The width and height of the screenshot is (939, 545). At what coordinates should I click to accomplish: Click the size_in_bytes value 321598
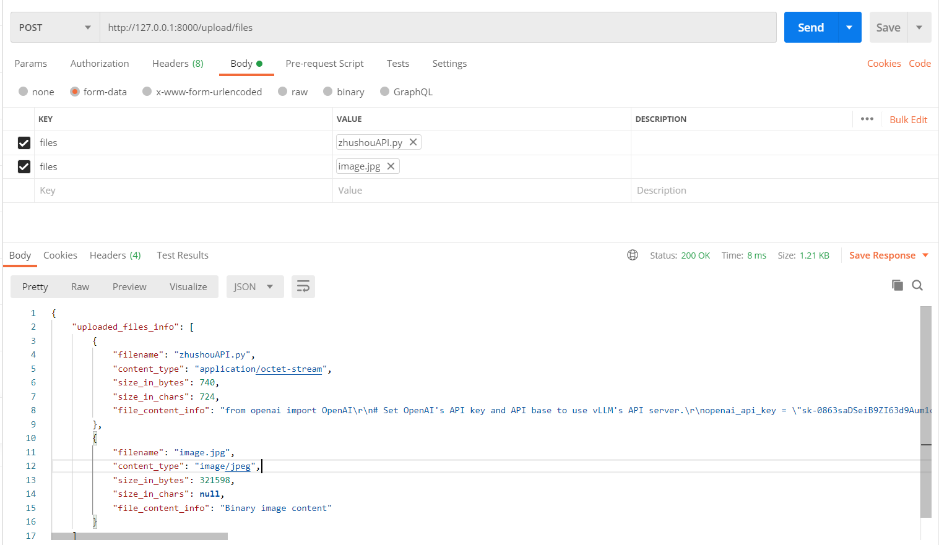[215, 480]
